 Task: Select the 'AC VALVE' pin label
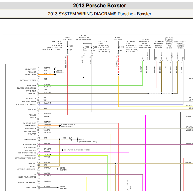[32, 118]
